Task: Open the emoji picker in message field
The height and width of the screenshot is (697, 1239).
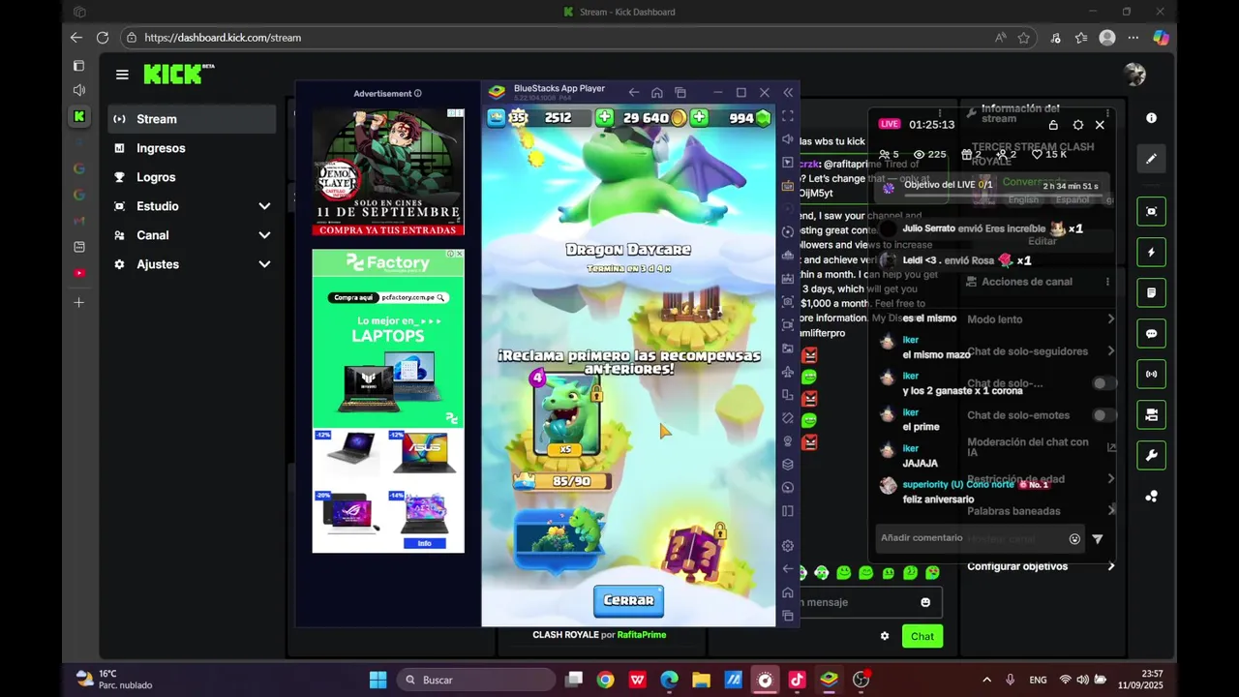Action: point(925,602)
